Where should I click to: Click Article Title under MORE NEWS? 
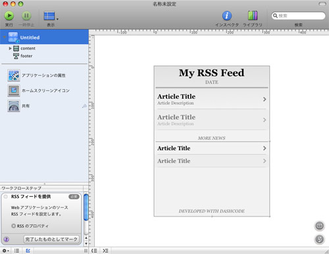click(x=174, y=148)
